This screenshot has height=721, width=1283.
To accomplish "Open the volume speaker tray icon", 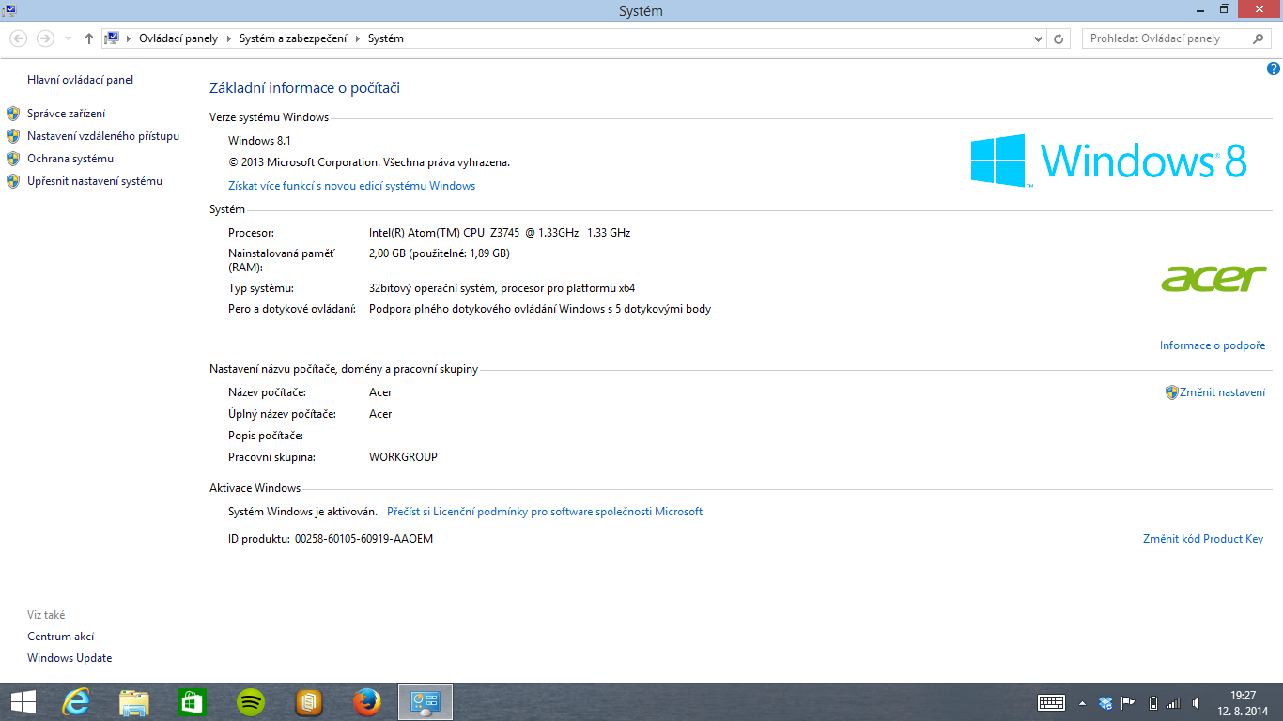I will click(1196, 702).
